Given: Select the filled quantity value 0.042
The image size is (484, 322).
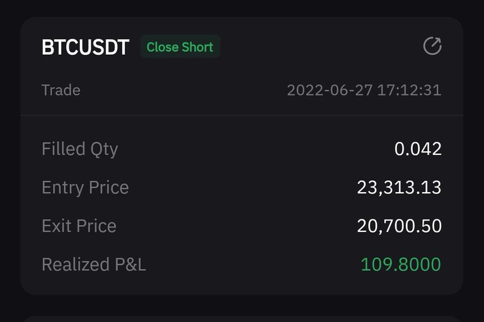Looking at the screenshot, I should (x=418, y=149).
